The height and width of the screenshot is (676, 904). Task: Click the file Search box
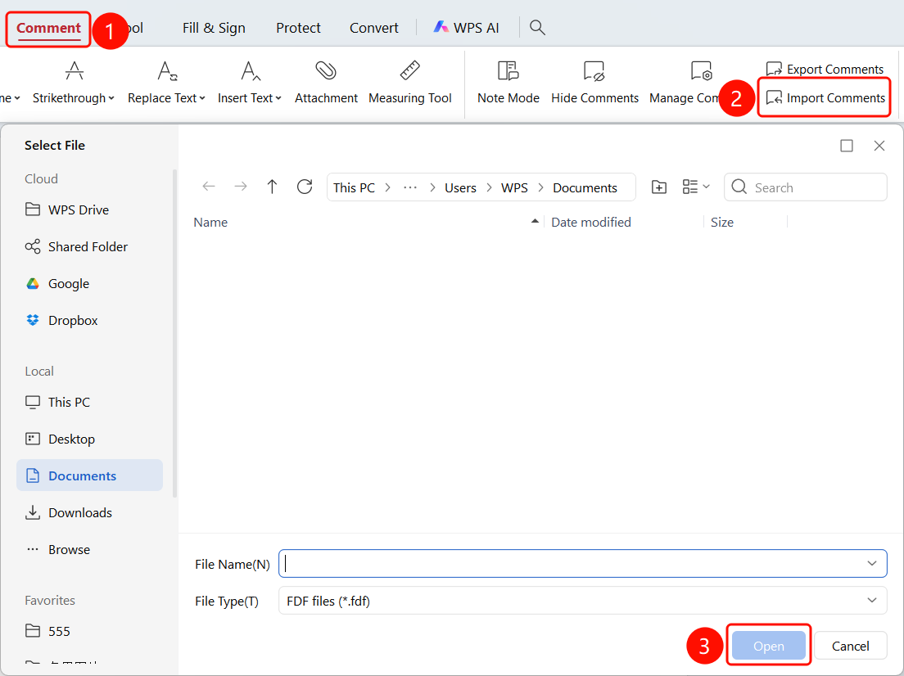point(805,187)
